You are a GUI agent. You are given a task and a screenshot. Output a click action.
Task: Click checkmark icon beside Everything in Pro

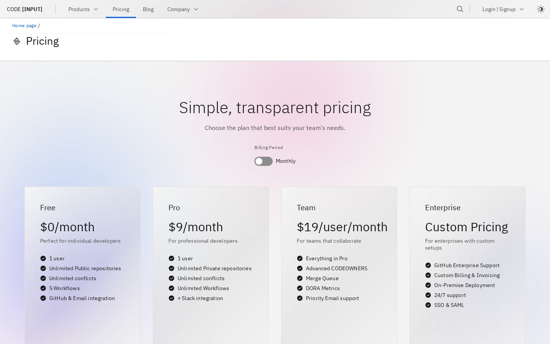point(300,258)
